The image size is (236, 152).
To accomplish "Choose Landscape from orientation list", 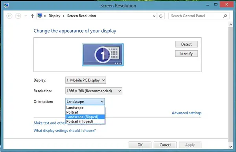I will click(x=85, y=108).
